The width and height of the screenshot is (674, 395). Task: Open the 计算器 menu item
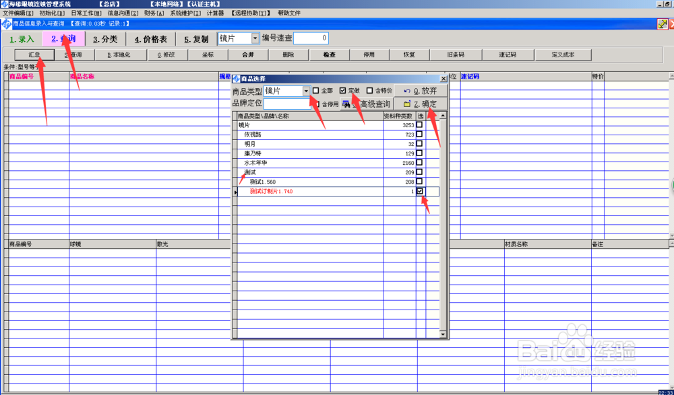coord(216,13)
